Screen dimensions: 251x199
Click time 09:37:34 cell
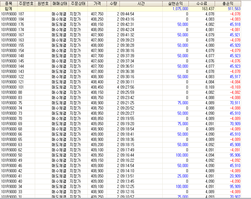[x=127, y=61]
